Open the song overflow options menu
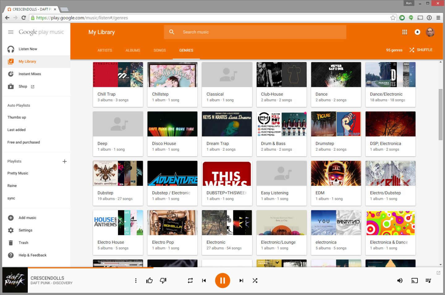Image resolution: width=445 pixels, height=295 pixels. (136, 280)
